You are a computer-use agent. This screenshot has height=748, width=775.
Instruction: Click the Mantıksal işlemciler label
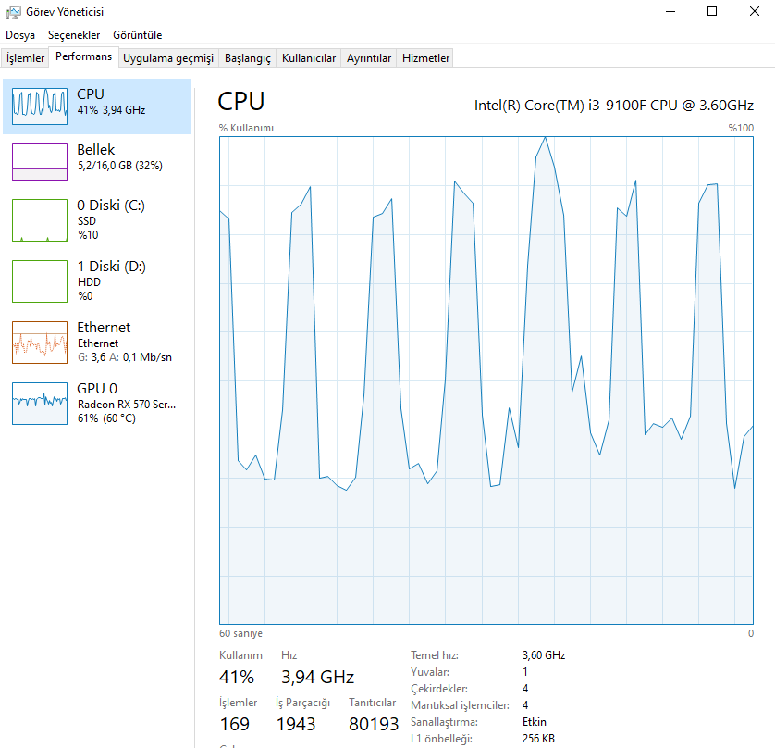coord(460,705)
